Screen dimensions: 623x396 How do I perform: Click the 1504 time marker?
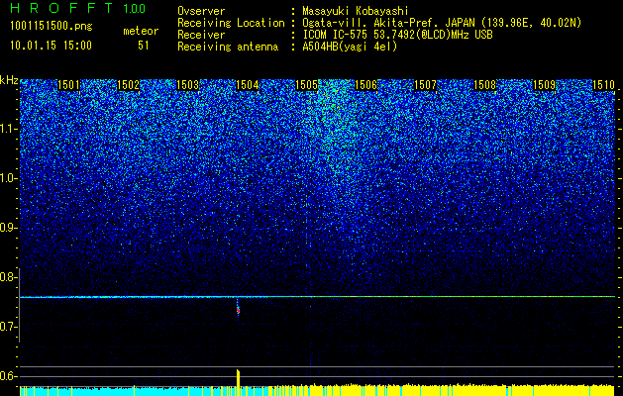[x=248, y=85]
